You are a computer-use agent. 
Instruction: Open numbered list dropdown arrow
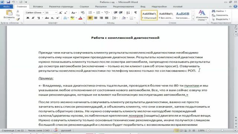[x=102, y=13]
